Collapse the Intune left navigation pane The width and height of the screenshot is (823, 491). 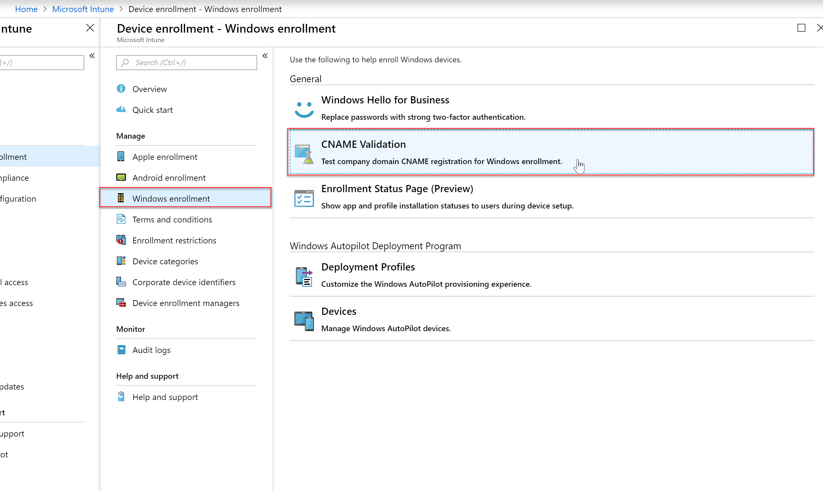(92, 55)
